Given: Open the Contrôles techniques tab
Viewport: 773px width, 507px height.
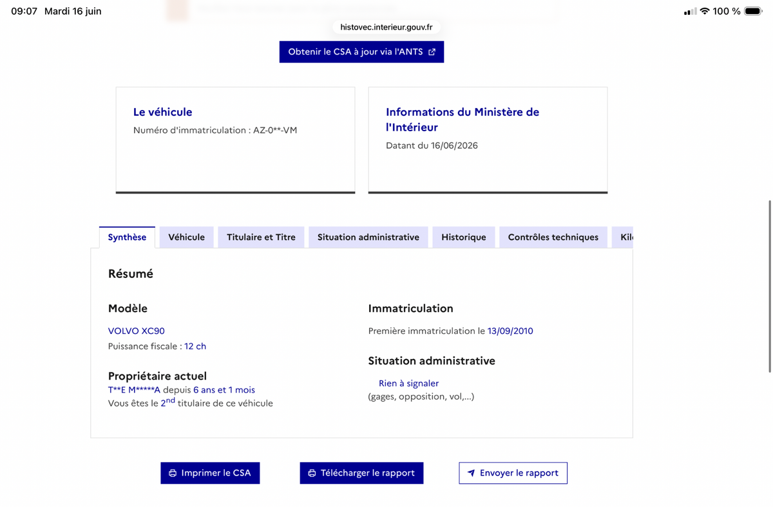Looking at the screenshot, I should pos(553,237).
